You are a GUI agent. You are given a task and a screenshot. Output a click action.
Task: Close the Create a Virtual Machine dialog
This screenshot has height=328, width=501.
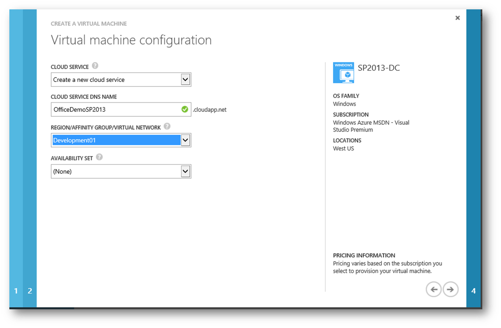point(458,18)
